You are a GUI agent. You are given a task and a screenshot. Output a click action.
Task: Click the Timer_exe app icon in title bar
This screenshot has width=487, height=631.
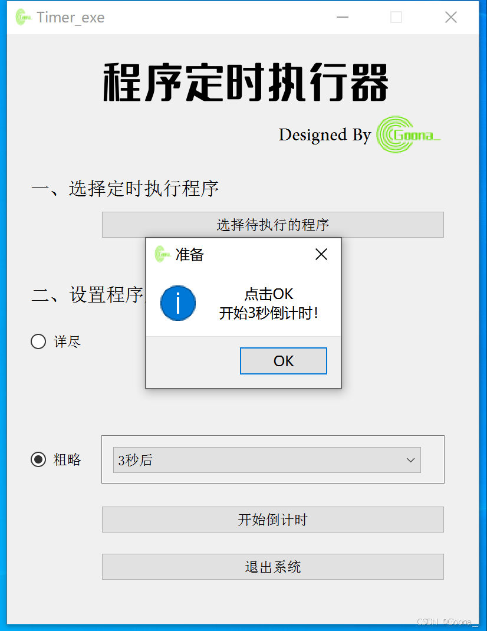tap(24, 17)
